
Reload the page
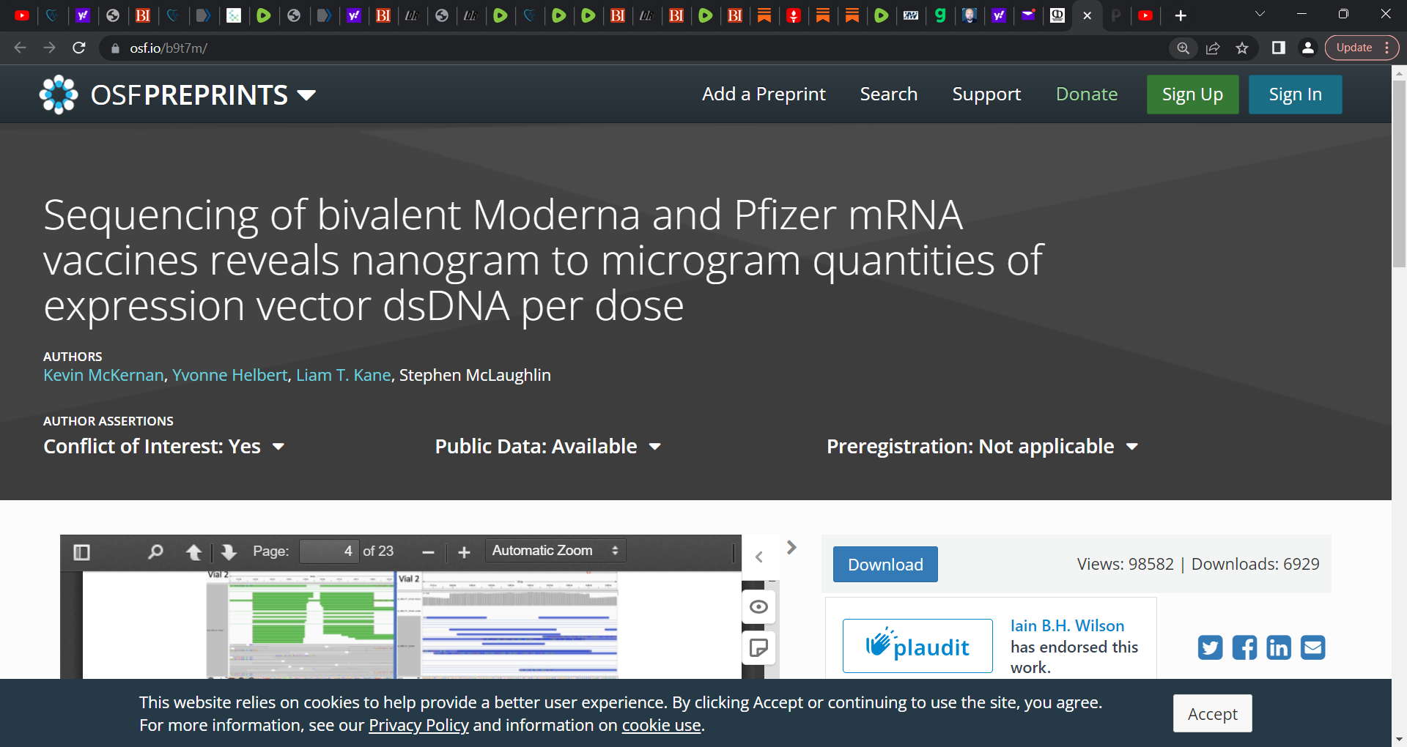[79, 48]
